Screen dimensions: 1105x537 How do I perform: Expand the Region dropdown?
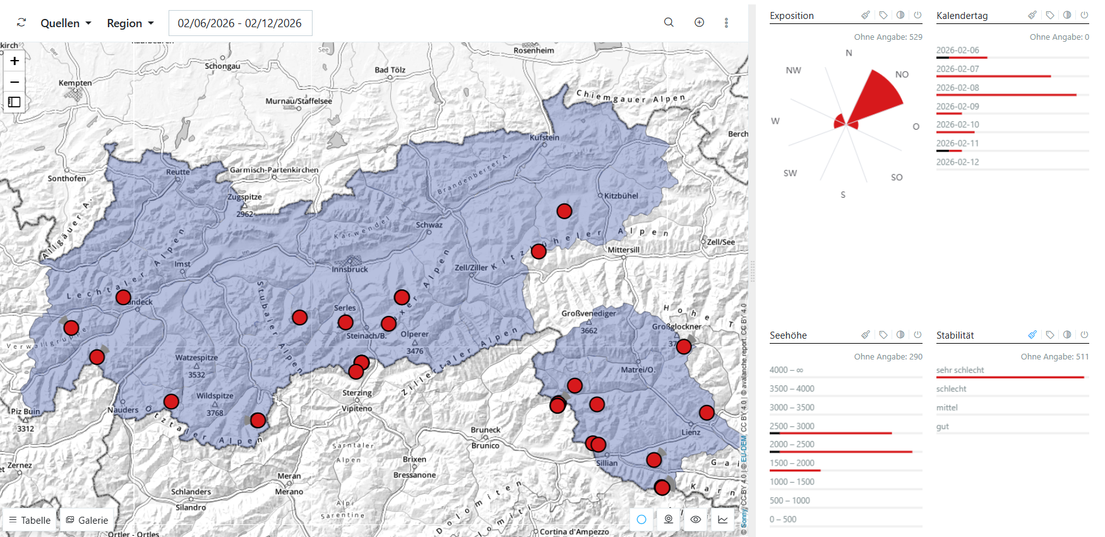130,23
